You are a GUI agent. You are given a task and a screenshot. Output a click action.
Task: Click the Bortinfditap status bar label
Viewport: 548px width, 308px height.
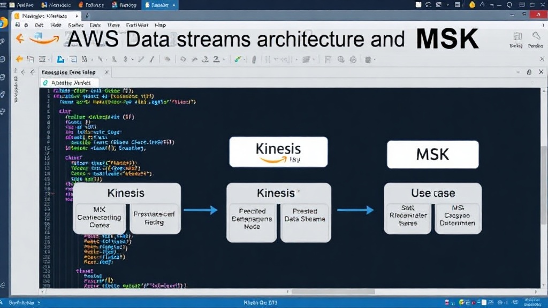21,303
